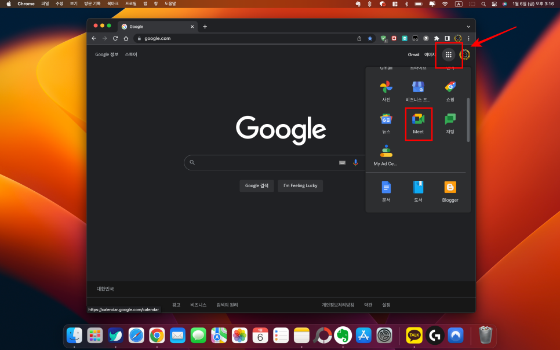Screen dimensions: 560x350
Task: Open the 수정 menu in menu bar
Action: coord(59,3)
